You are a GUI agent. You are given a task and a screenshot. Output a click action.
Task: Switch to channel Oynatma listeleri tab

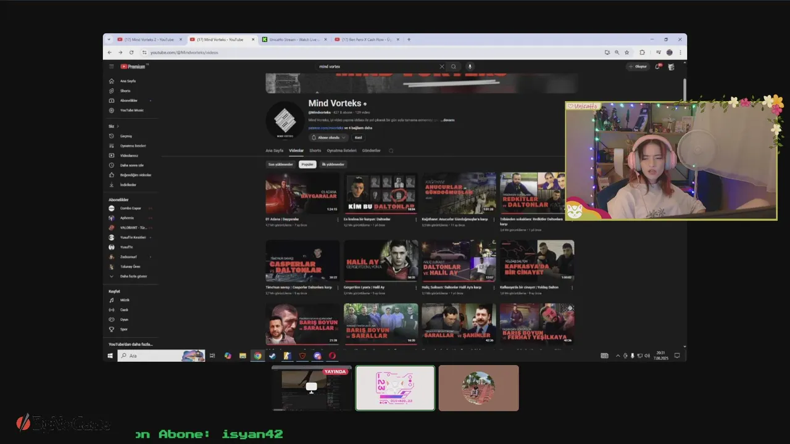click(342, 150)
